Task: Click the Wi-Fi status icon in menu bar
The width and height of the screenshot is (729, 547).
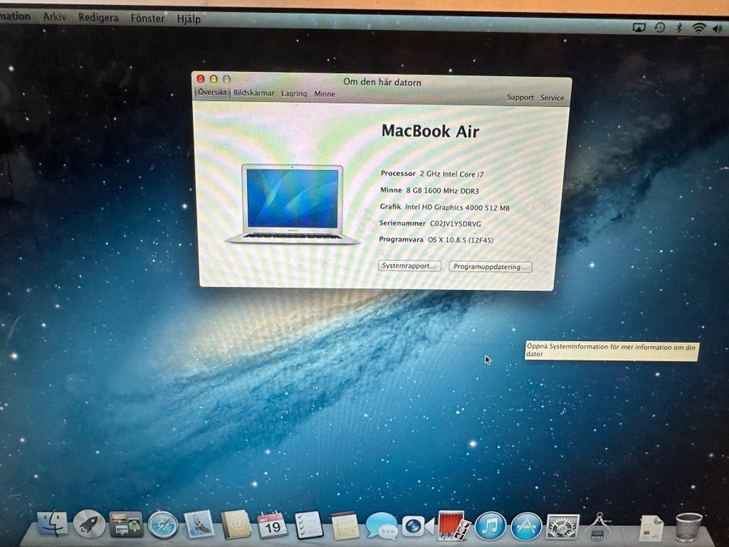Action: [698, 28]
